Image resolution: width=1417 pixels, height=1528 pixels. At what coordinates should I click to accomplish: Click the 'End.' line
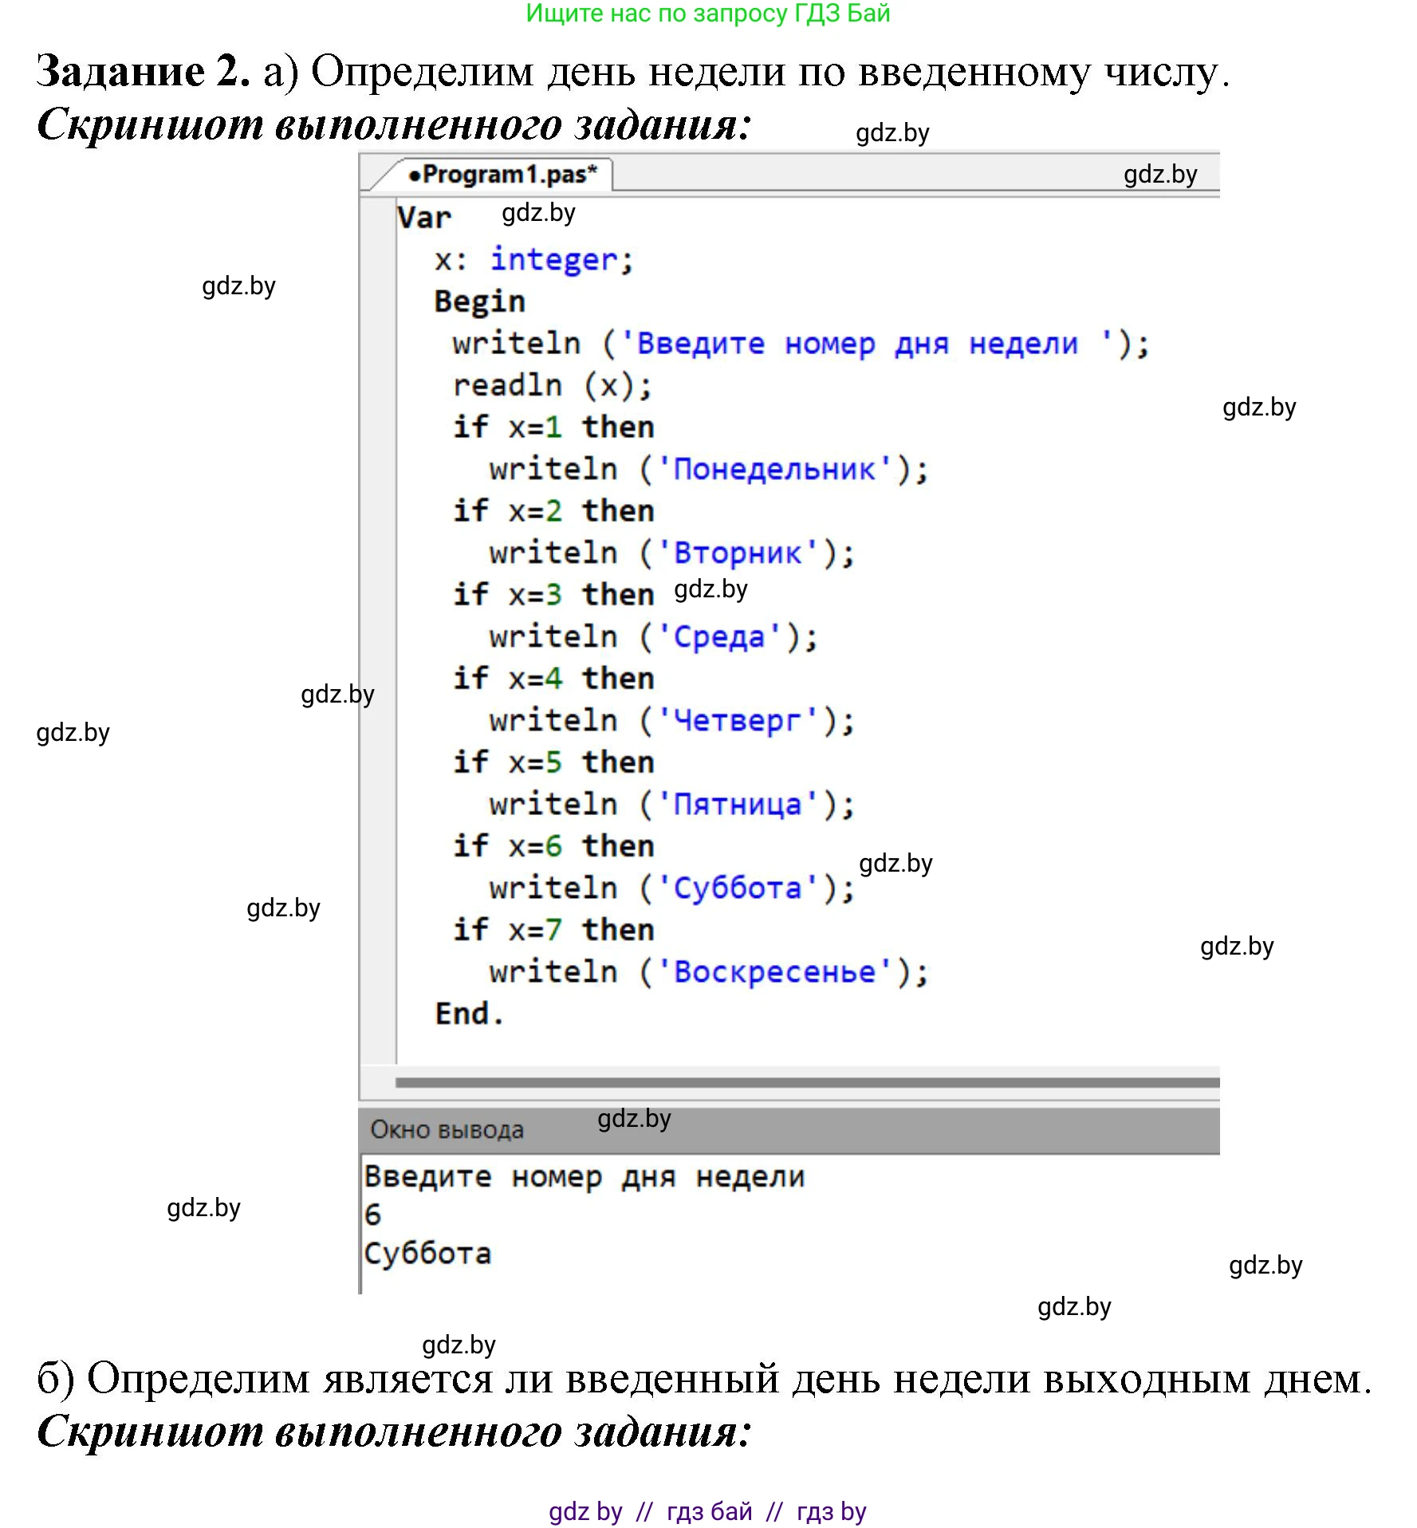point(470,1014)
